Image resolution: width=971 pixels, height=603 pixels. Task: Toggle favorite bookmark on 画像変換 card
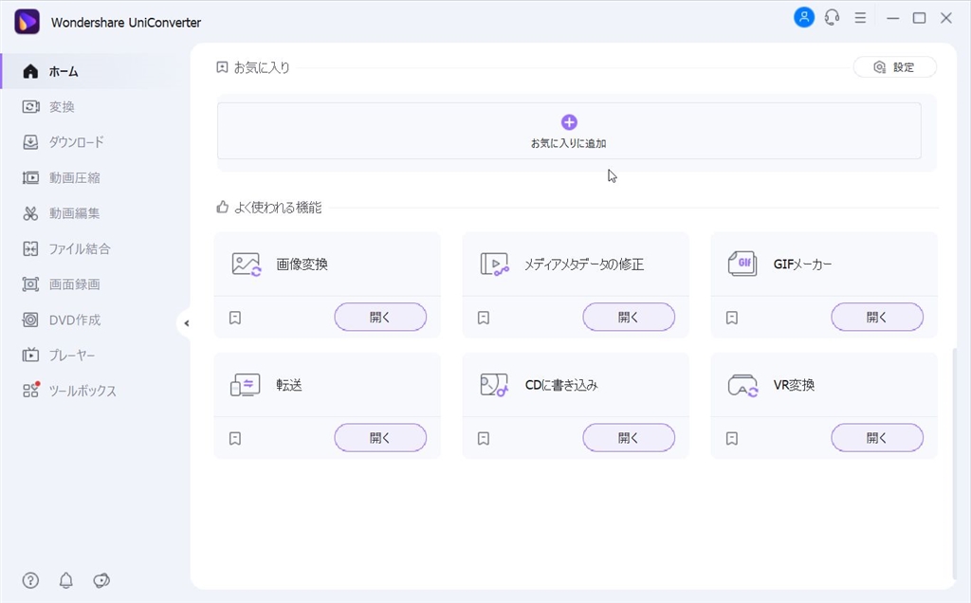coord(235,318)
